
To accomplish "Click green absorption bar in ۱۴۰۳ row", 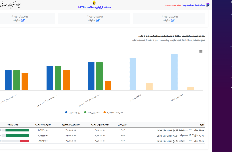I will [18, 136].
